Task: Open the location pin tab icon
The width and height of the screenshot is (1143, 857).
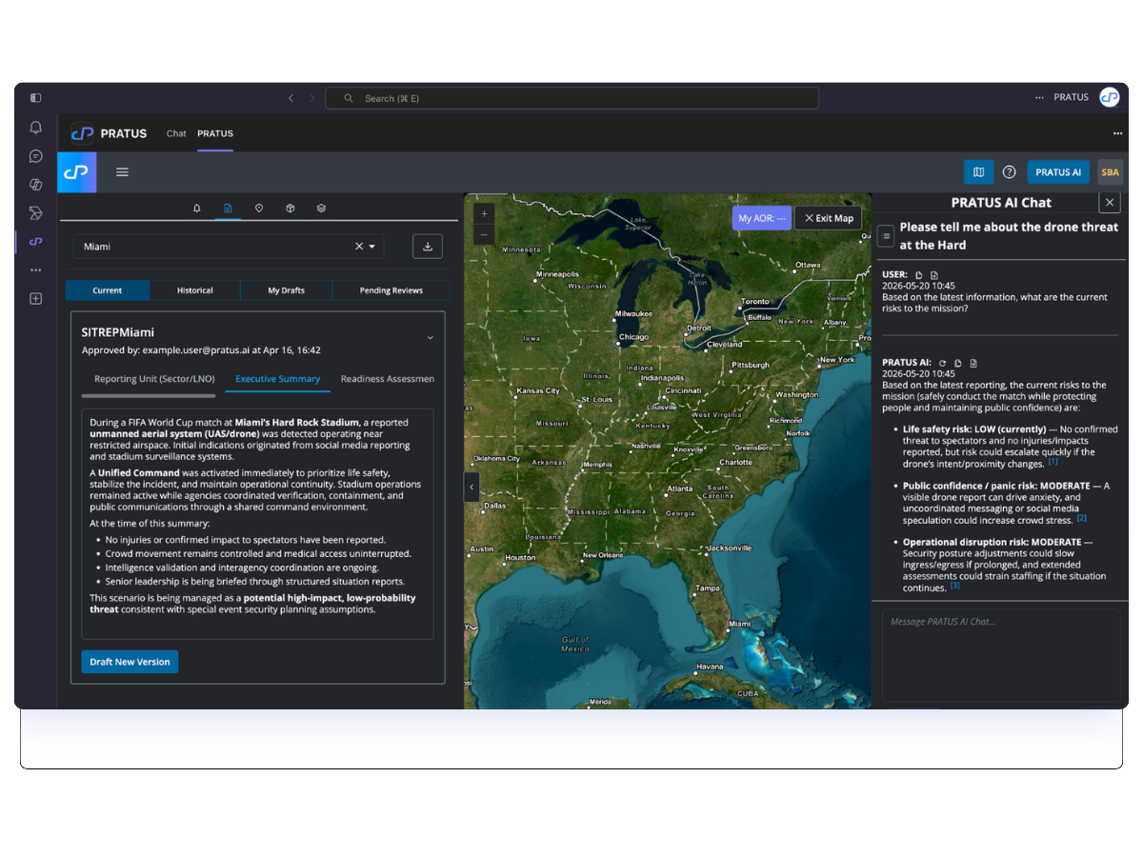Action: (x=259, y=208)
